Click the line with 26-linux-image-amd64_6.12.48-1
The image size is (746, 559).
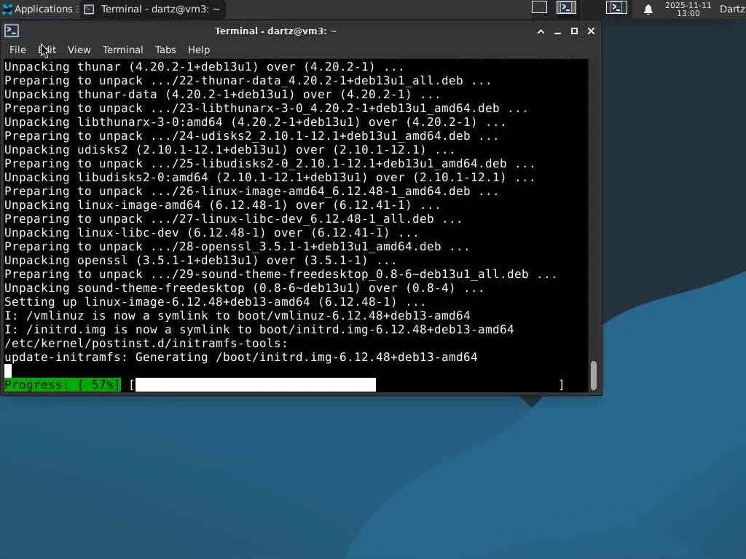[x=251, y=191]
